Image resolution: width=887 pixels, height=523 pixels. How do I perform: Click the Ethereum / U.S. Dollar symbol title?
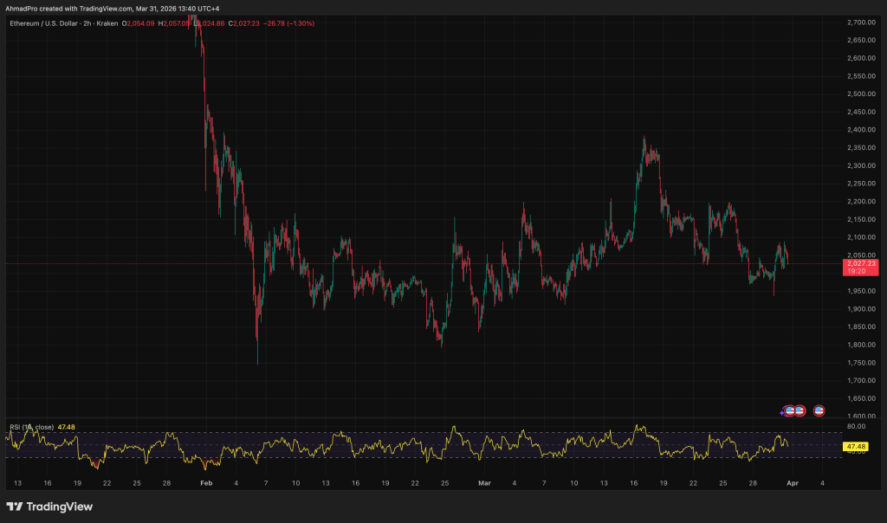(x=43, y=25)
